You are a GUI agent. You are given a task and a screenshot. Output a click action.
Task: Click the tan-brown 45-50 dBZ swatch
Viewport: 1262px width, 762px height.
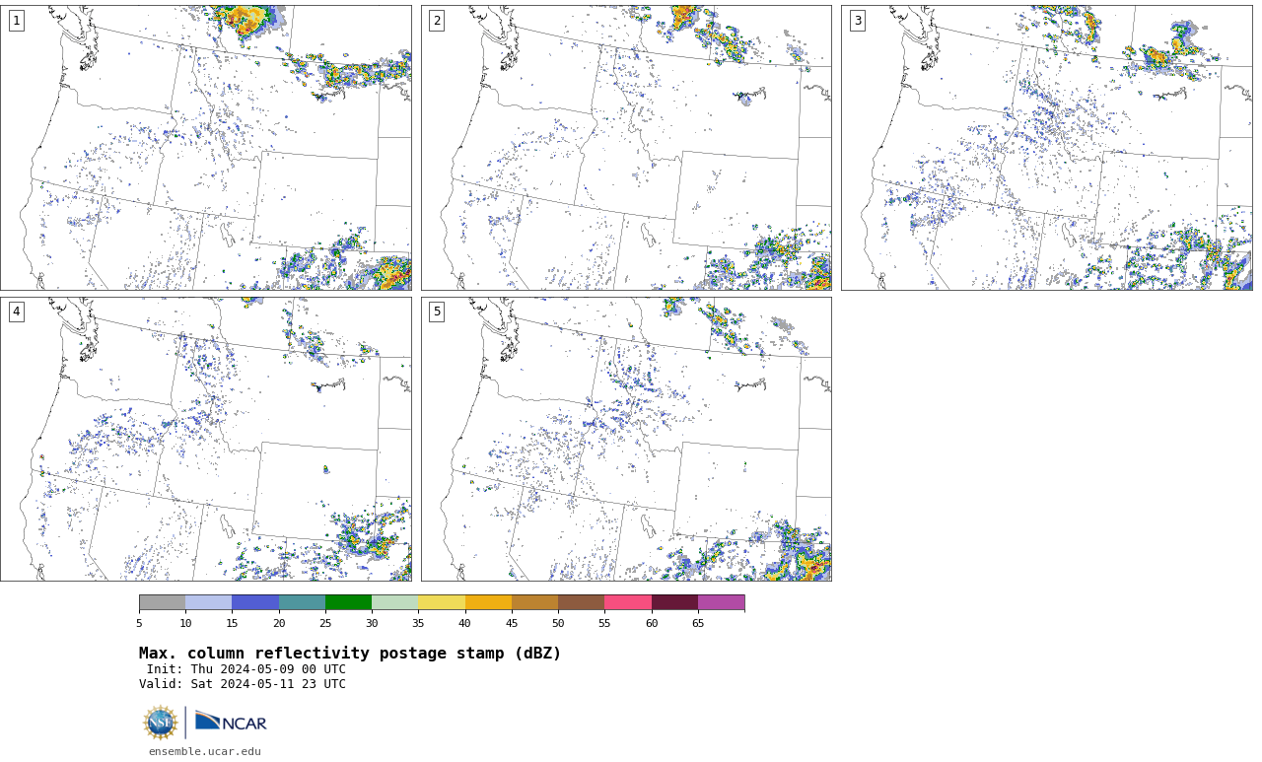pyautogui.click(x=534, y=602)
